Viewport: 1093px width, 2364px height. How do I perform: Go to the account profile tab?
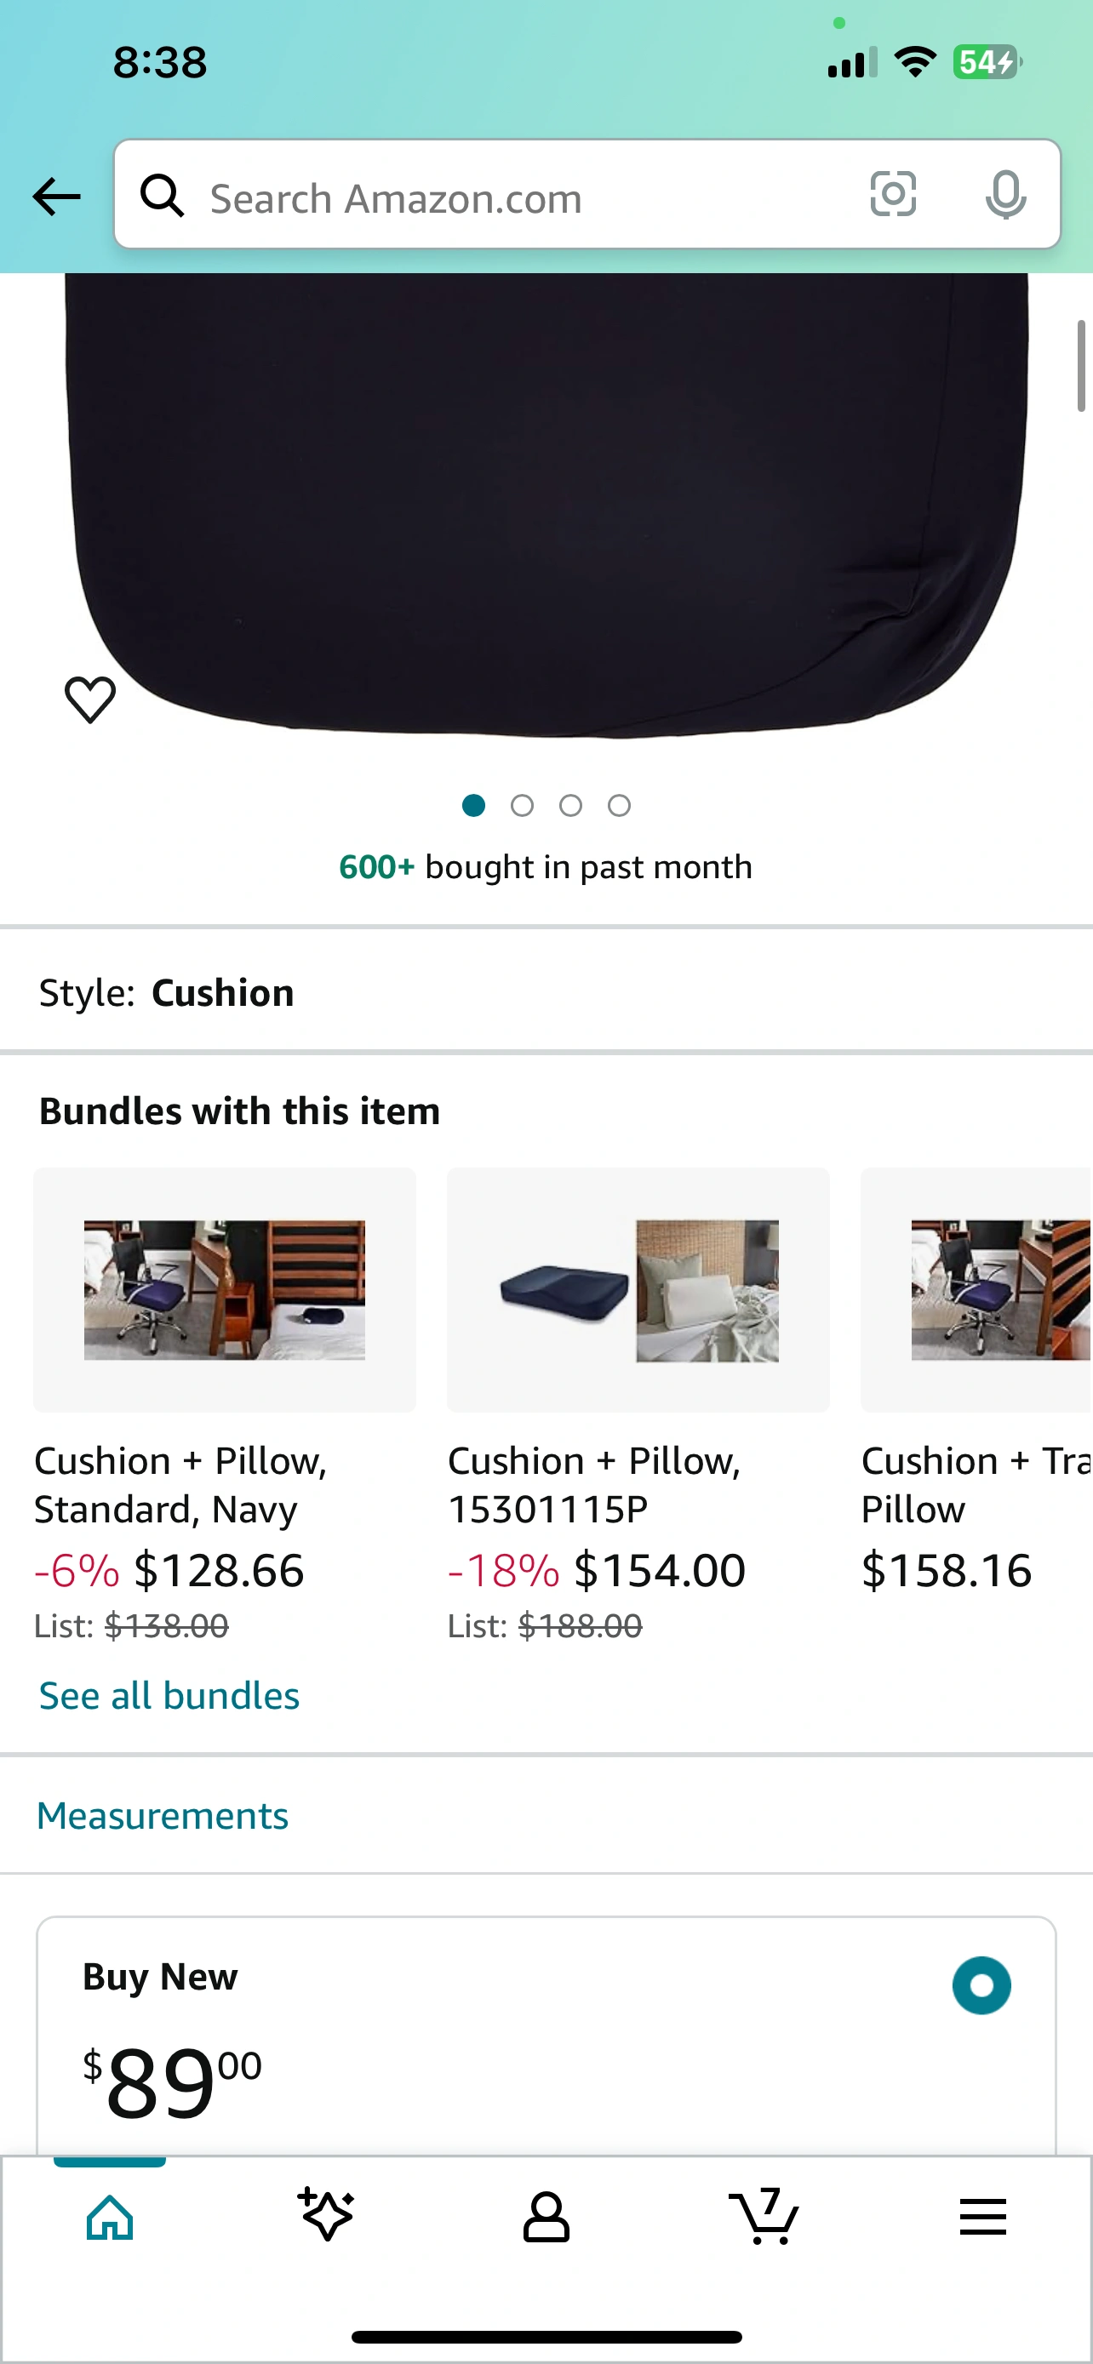[546, 2216]
